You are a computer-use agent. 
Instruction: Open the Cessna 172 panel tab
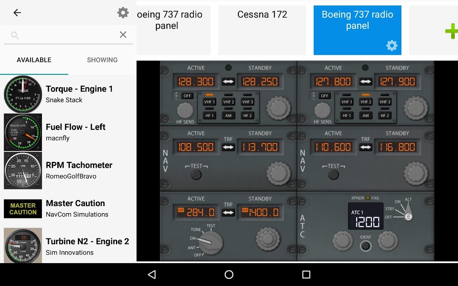pos(262,30)
